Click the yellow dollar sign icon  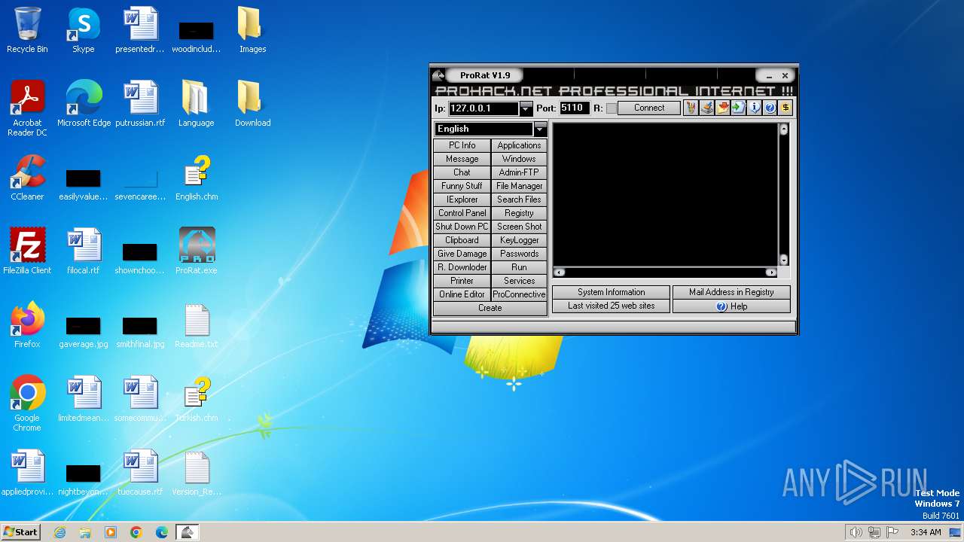point(786,108)
